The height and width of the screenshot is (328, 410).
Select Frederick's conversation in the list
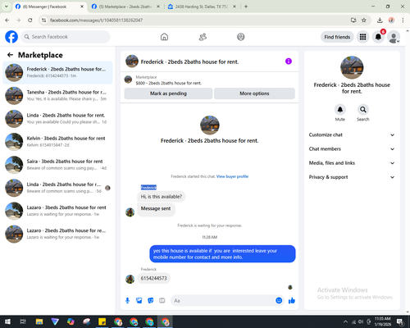pos(57,73)
